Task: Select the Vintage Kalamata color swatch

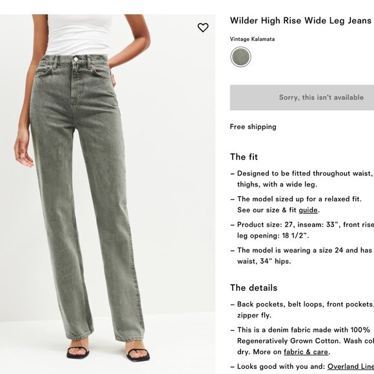Action: pyautogui.click(x=241, y=57)
